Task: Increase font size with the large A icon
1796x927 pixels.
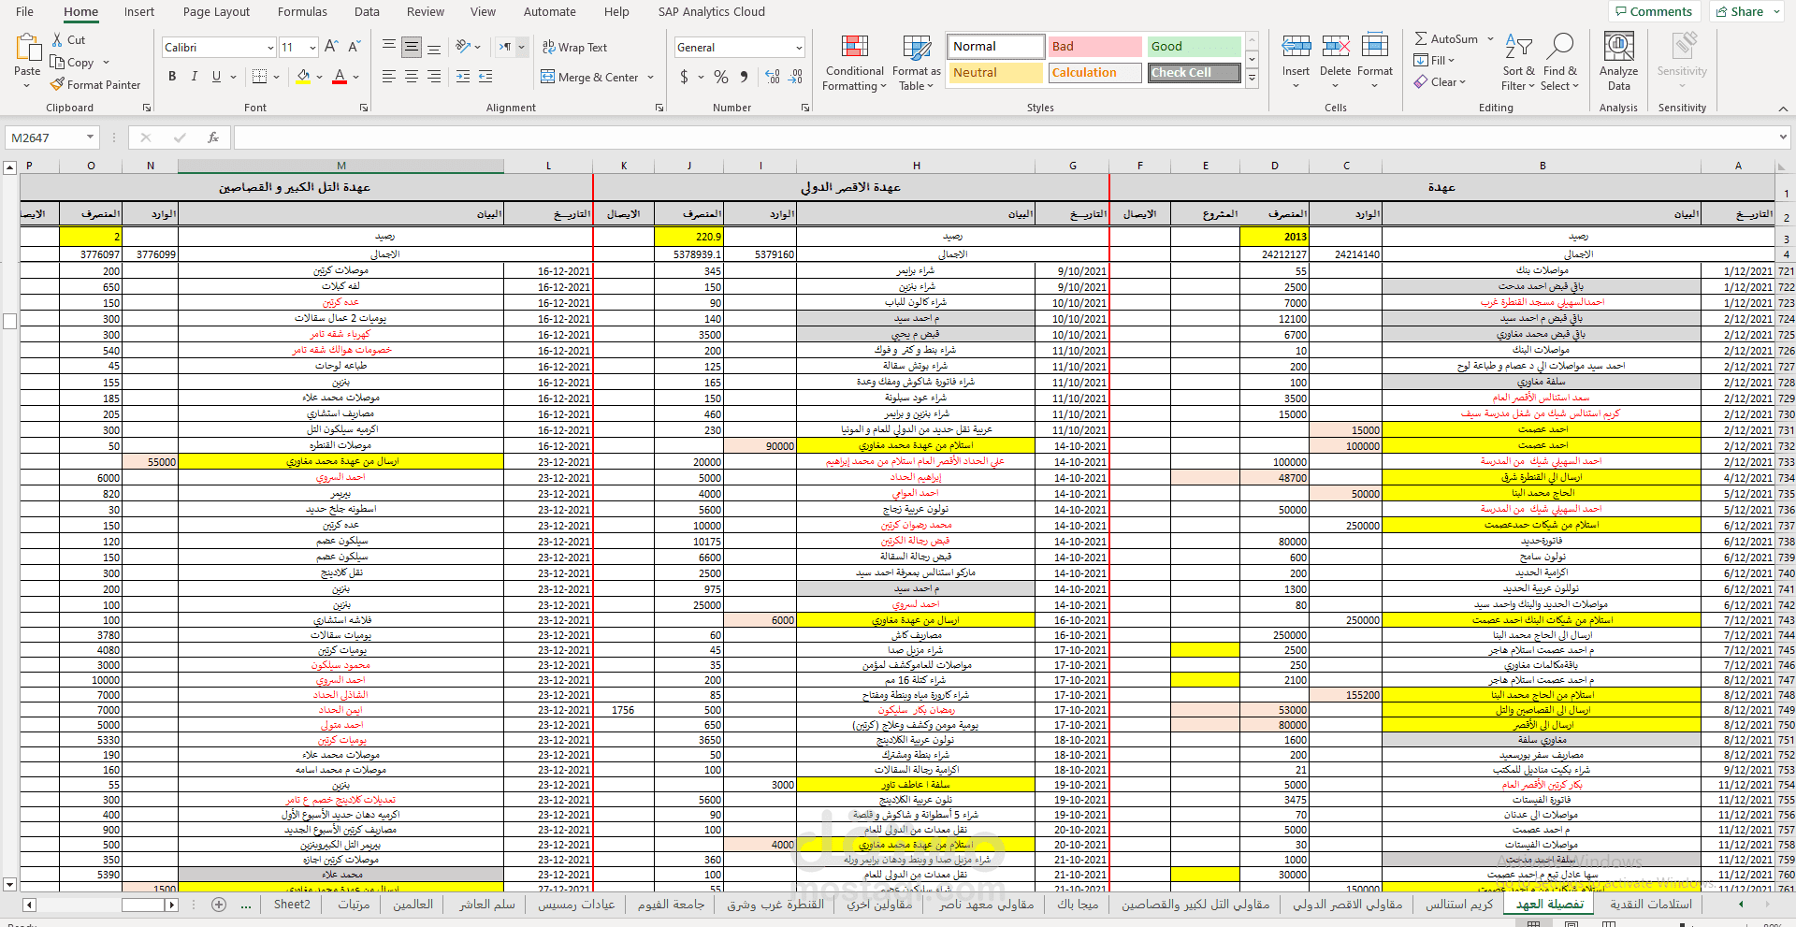Action: click(331, 47)
